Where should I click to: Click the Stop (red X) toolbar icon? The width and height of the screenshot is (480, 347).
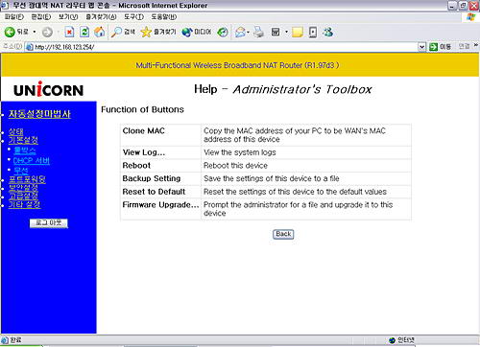coord(69,32)
